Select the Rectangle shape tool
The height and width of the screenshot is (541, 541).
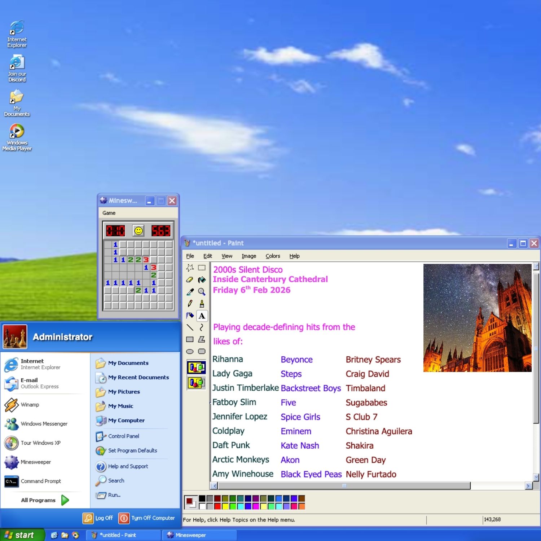190,339
